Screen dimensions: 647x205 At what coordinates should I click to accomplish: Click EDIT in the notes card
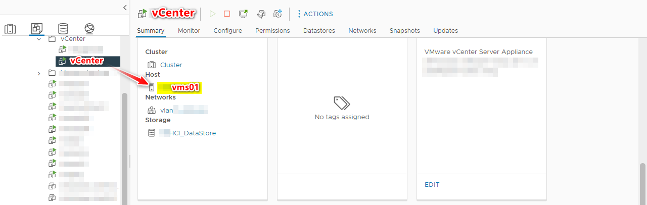coord(432,185)
